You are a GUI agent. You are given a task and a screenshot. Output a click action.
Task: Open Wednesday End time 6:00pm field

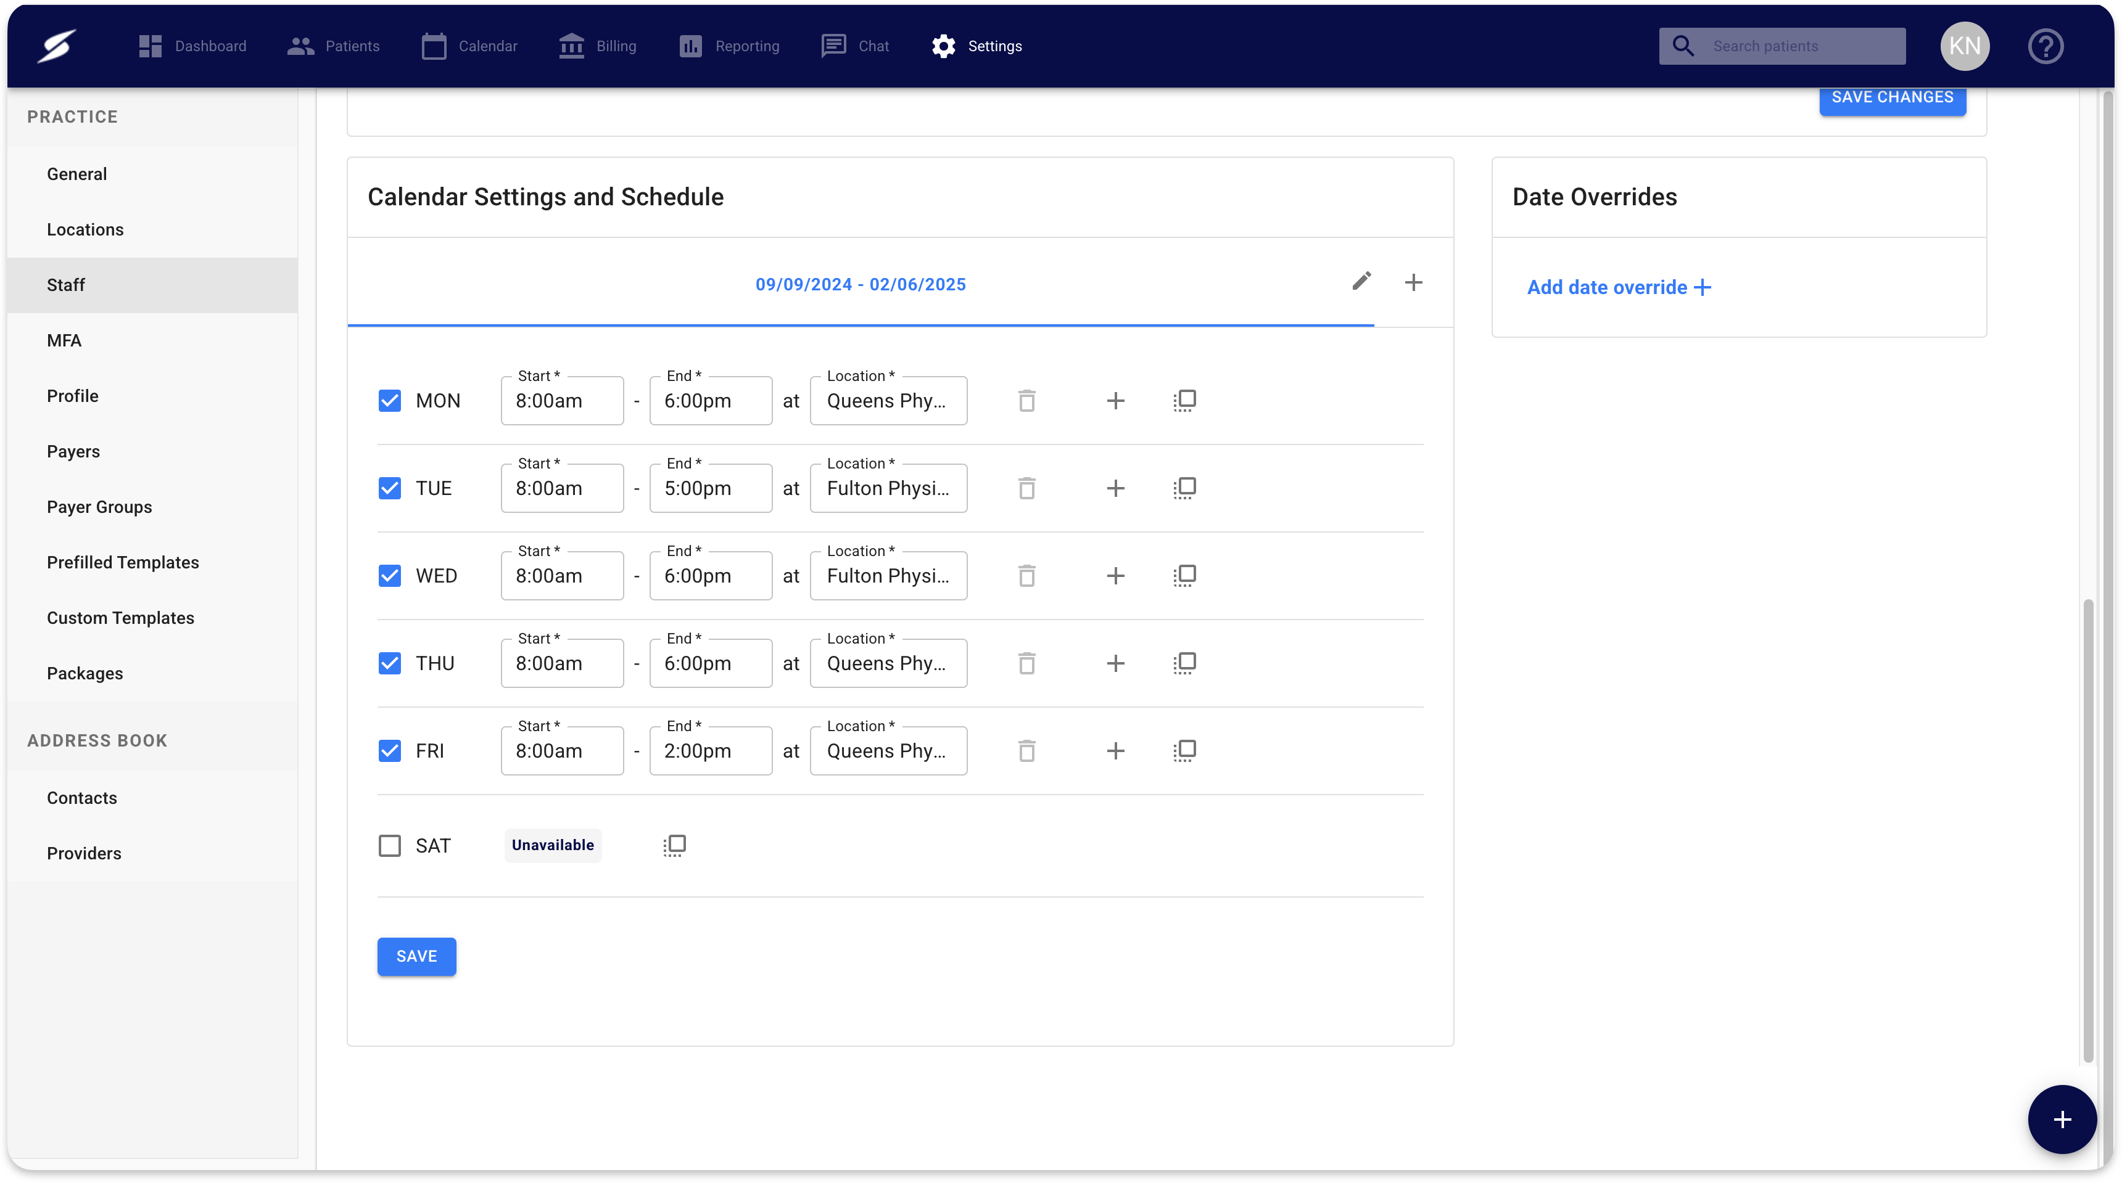pyautogui.click(x=711, y=575)
